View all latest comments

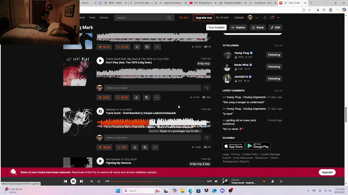(278, 91)
